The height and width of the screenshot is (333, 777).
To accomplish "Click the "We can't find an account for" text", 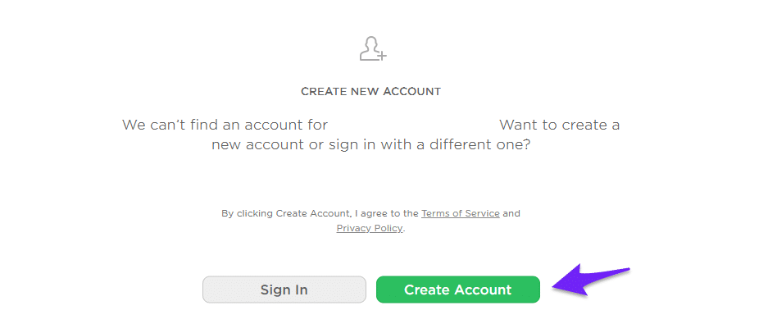I will [x=225, y=125].
